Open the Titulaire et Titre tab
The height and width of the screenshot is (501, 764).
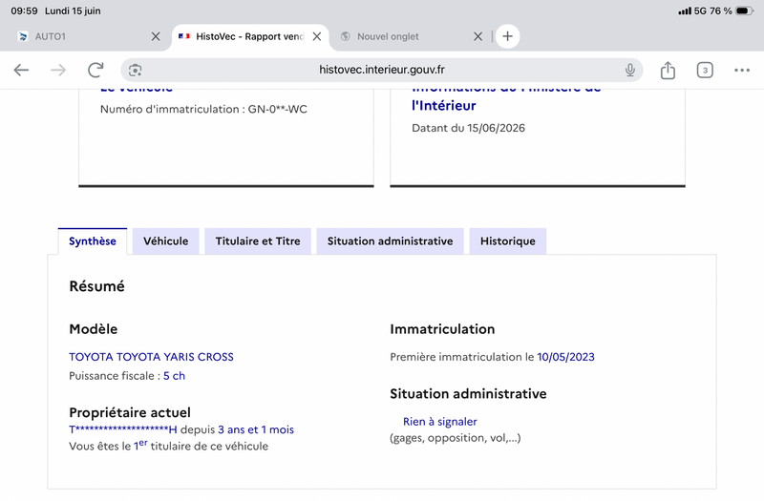(258, 241)
